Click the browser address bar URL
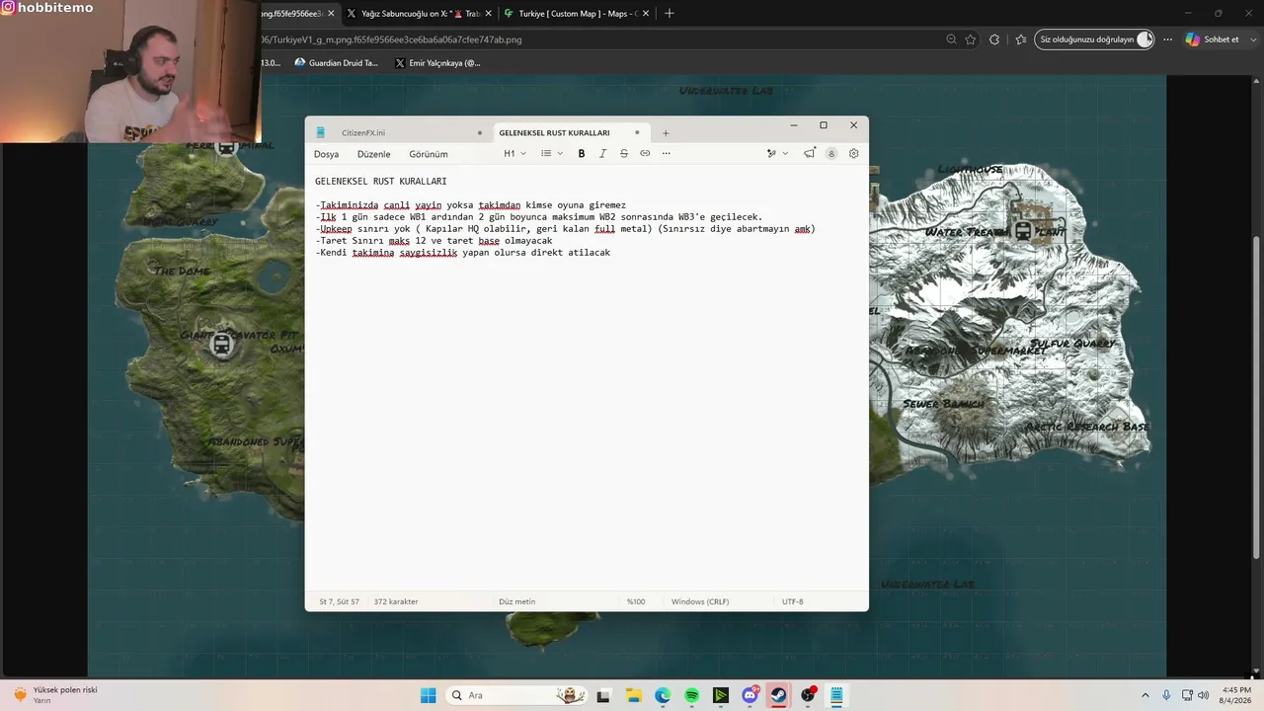This screenshot has height=711, width=1264. [x=393, y=39]
